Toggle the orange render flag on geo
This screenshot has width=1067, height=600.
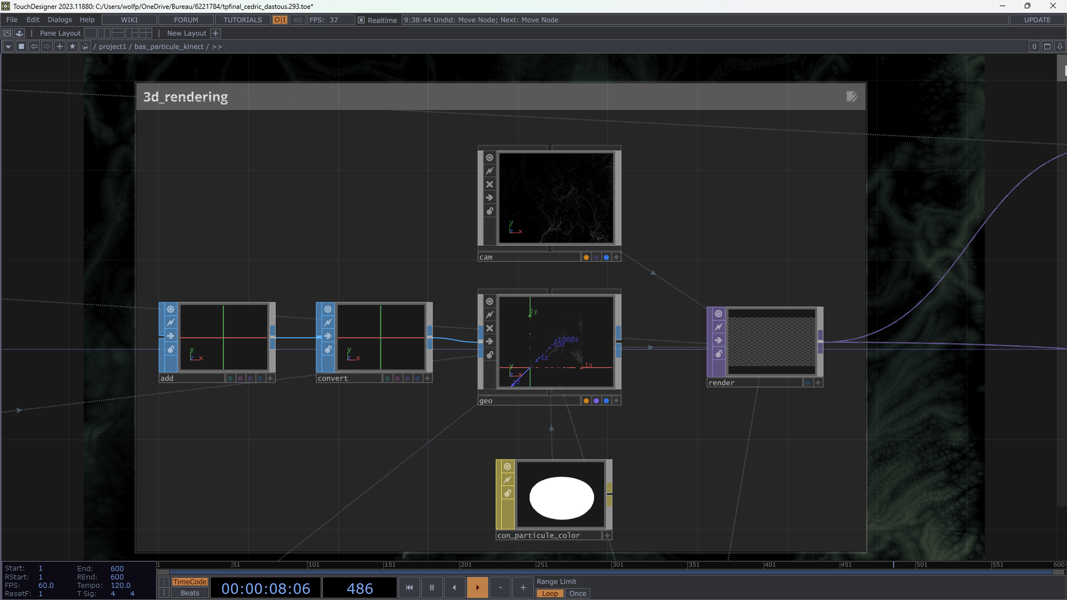click(x=586, y=401)
